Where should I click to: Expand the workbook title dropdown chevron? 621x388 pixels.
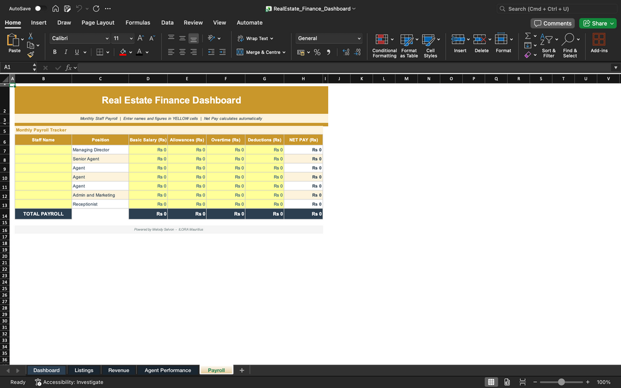pyautogui.click(x=354, y=8)
